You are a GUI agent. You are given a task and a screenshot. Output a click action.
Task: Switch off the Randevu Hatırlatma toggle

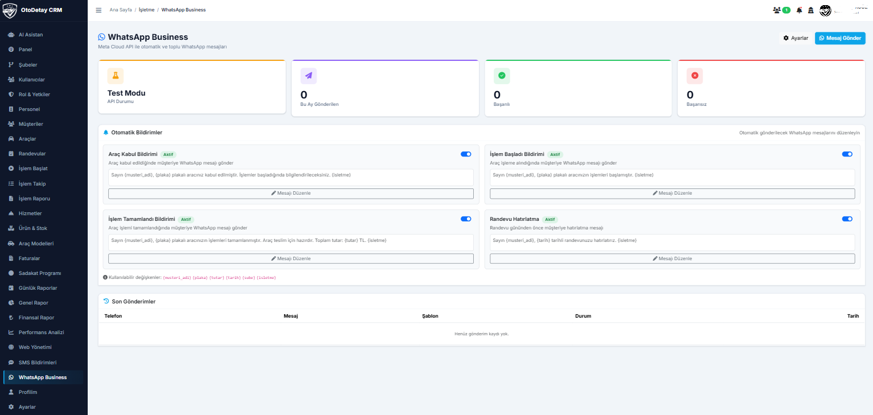tap(847, 219)
